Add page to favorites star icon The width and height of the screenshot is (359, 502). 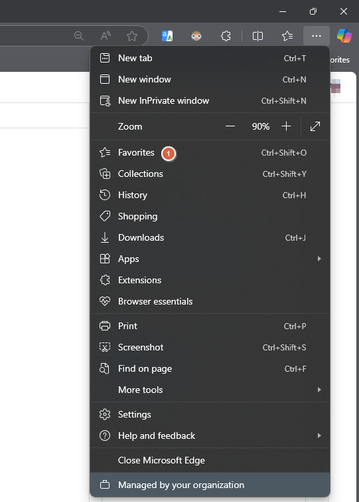click(132, 36)
